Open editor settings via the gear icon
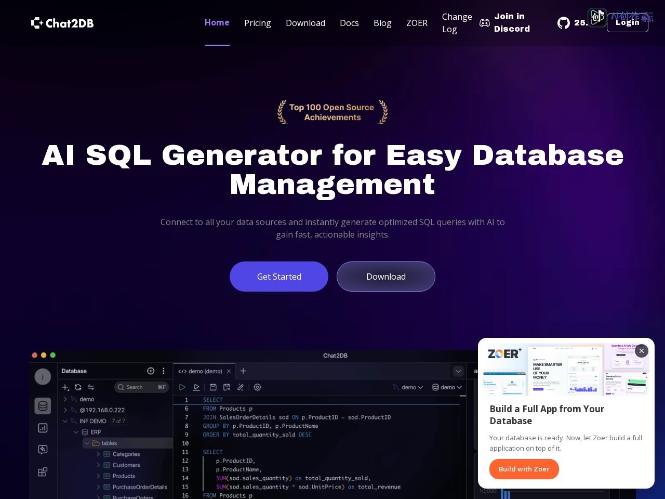This screenshot has width=665, height=499. click(x=257, y=387)
